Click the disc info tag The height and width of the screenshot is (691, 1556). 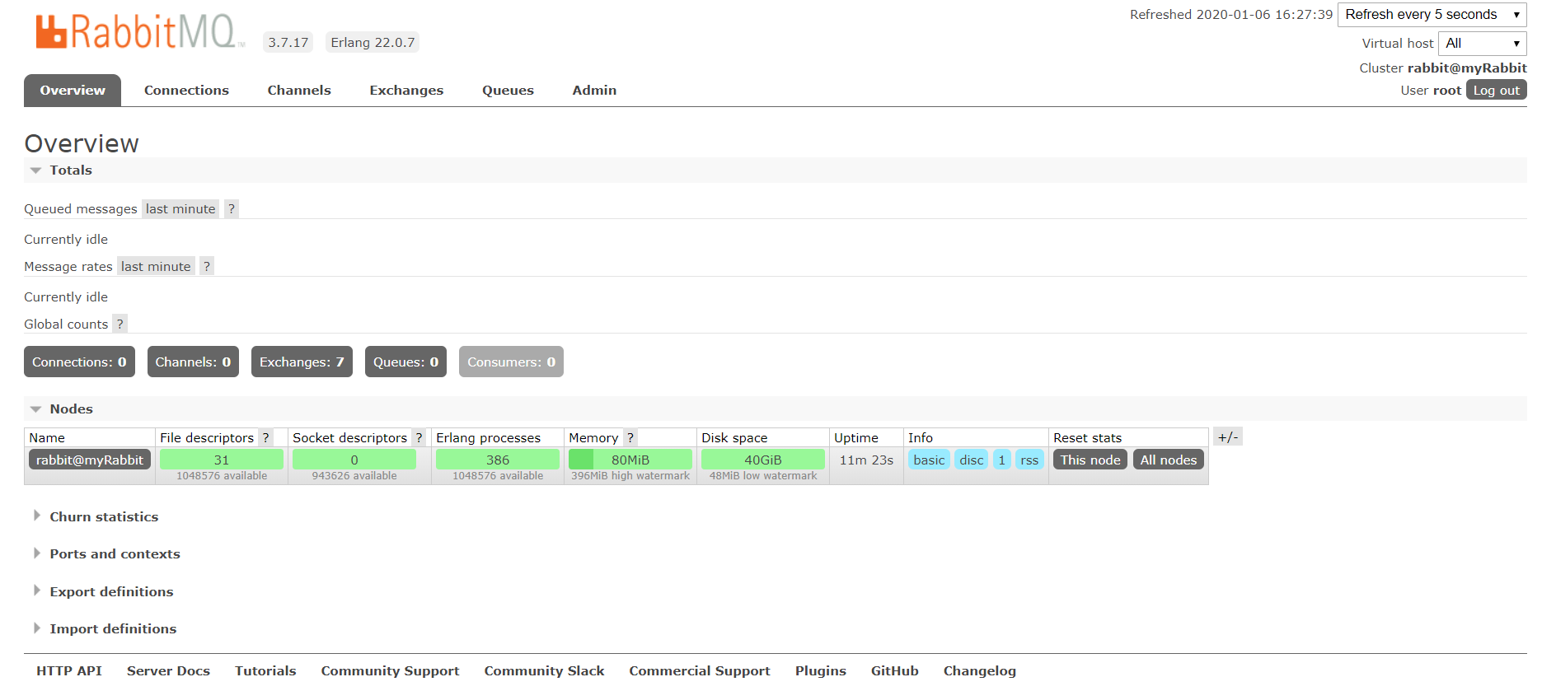coord(972,460)
